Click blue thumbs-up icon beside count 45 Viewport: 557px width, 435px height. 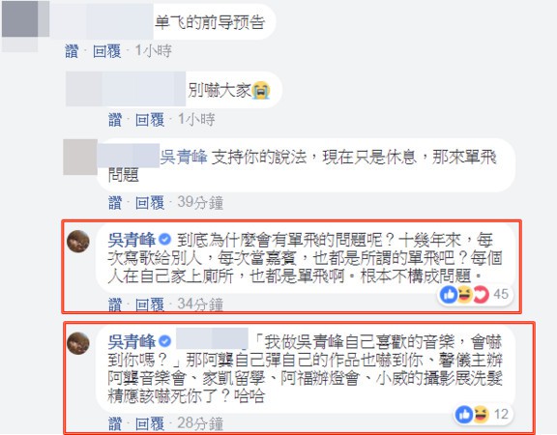coord(449,295)
